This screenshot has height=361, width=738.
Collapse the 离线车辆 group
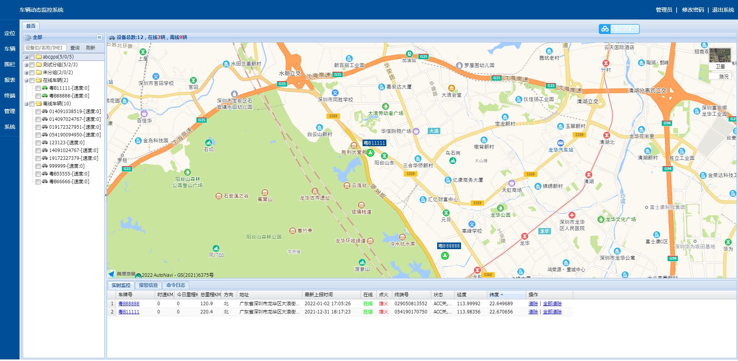27,104
